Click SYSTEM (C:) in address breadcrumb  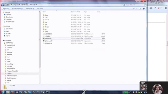click(24, 5)
